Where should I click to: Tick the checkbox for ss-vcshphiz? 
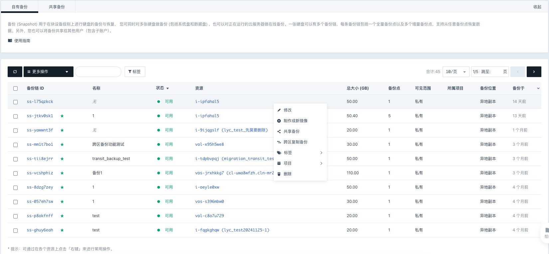pyautogui.click(x=15, y=173)
